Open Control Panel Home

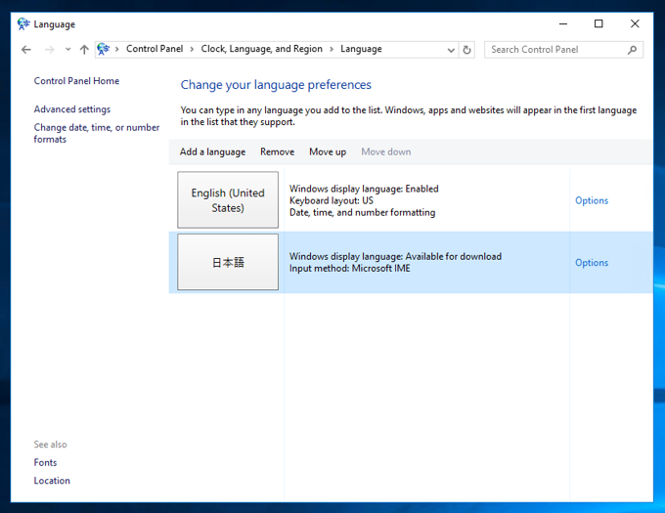click(x=76, y=81)
